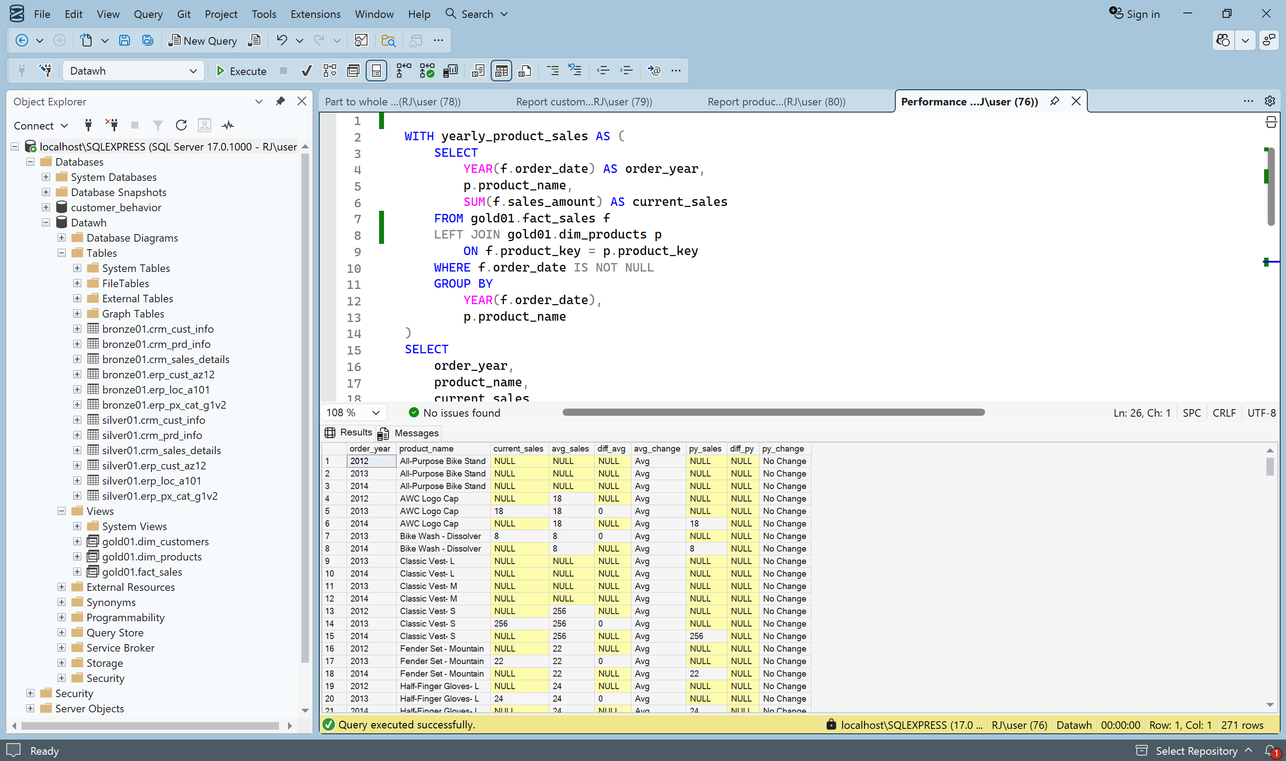Click Change Connection icon in toolbar
1286x761 pixels.
pyautogui.click(x=45, y=71)
